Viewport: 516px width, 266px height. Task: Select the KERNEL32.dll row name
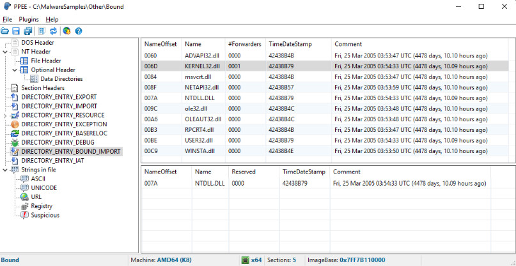(x=203, y=66)
